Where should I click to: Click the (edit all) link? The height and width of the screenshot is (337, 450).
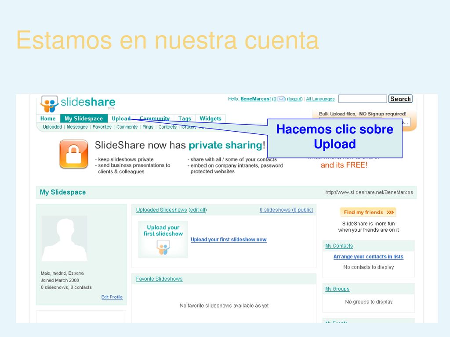pyautogui.click(x=198, y=210)
